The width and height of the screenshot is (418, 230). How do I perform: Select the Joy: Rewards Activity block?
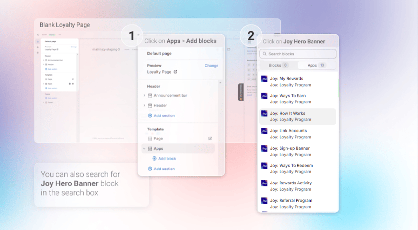point(298,186)
